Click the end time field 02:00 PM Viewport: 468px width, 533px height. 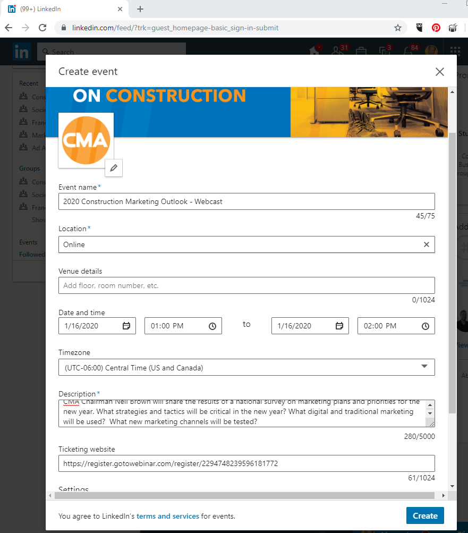pos(396,326)
